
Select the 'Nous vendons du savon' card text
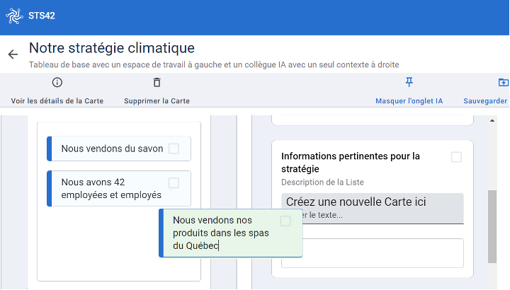click(112, 149)
